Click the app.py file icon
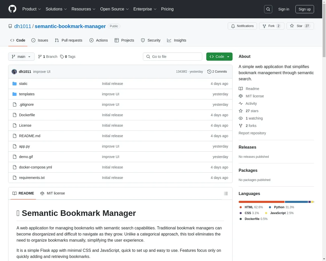Viewport: 326px width, 261px height. (x=15, y=146)
